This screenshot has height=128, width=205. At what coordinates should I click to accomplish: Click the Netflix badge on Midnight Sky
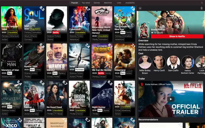pyautogui.click(x=56, y=32)
